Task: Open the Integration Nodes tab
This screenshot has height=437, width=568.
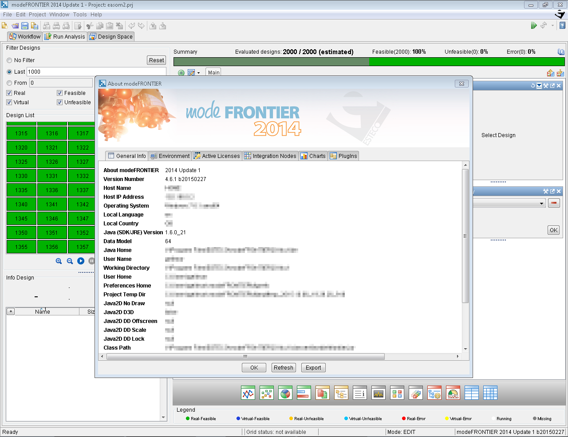Action: click(270, 156)
